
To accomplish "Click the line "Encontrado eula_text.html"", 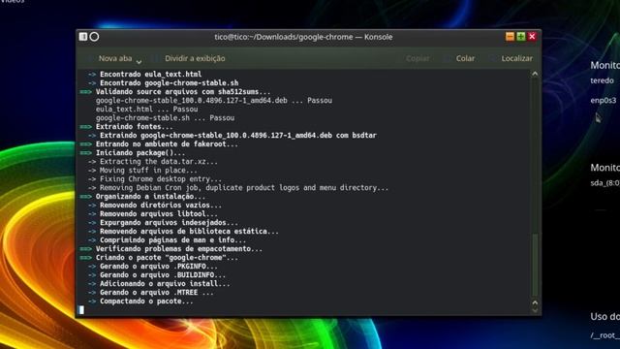I will [151, 75].
